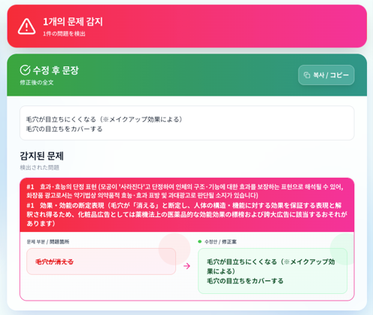
Task: Click the strikethrough text 毛穴が消える
Action: [x=54, y=261]
